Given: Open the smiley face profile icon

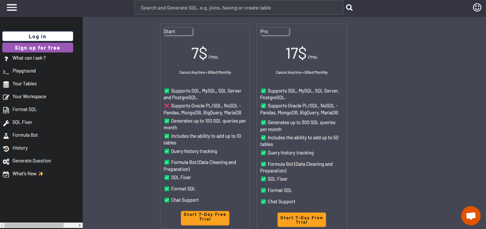Looking at the screenshot, I should pyautogui.click(x=477, y=7).
